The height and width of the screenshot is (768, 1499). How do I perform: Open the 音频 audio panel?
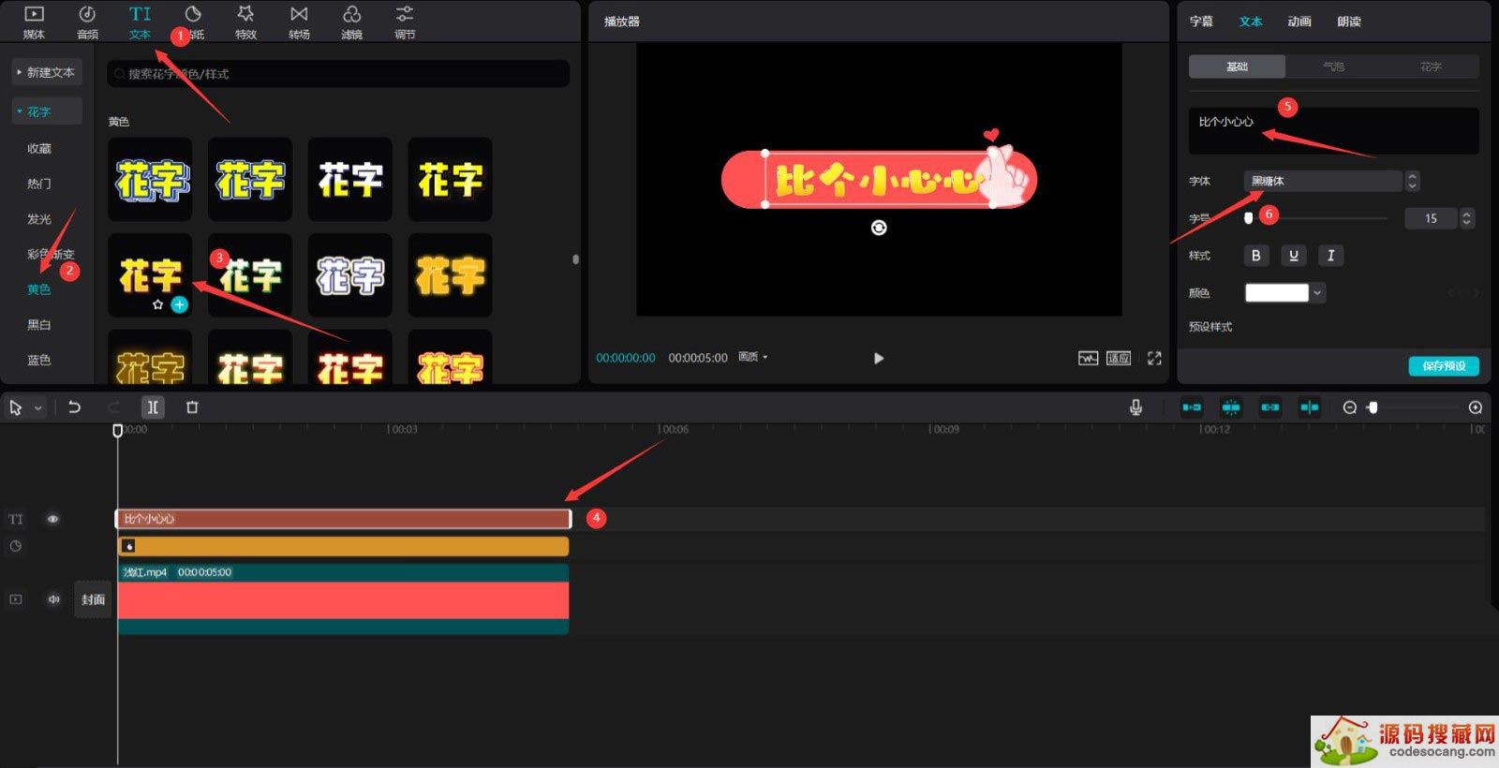coord(87,22)
